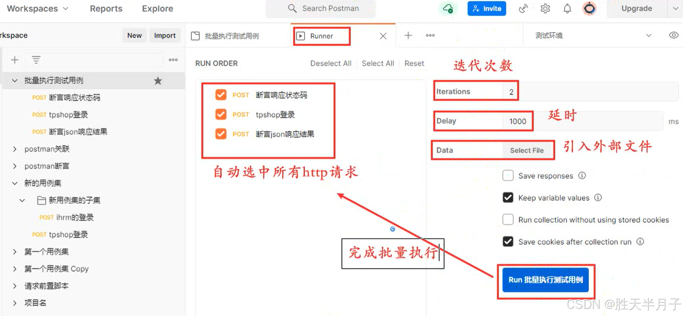This screenshot has width=683, height=316.
Task: Click the search magnifier icon
Action: coord(292,8)
